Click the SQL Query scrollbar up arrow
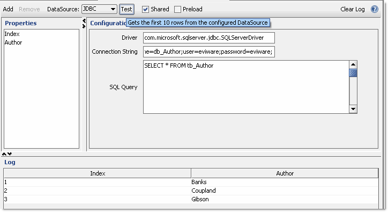The height and width of the screenshot is (212, 388). (x=353, y=65)
